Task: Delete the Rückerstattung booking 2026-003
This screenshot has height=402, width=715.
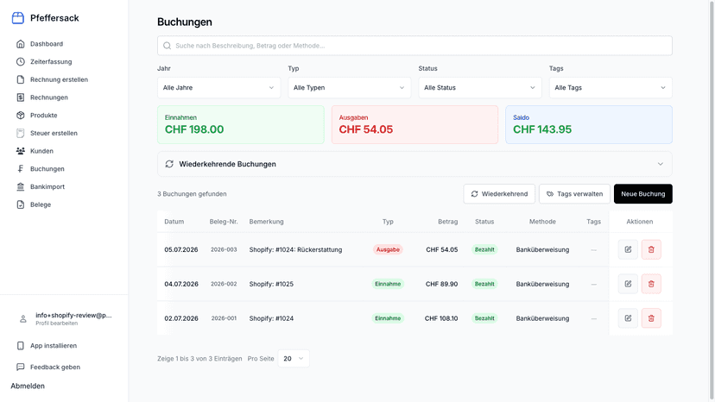Action: coord(651,249)
